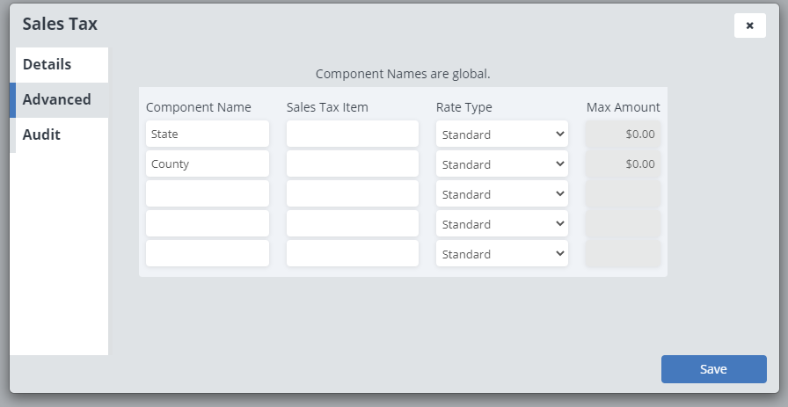The width and height of the screenshot is (788, 407).
Task: Close the Sales Tax dialog
Action: (x=749, y=25)
